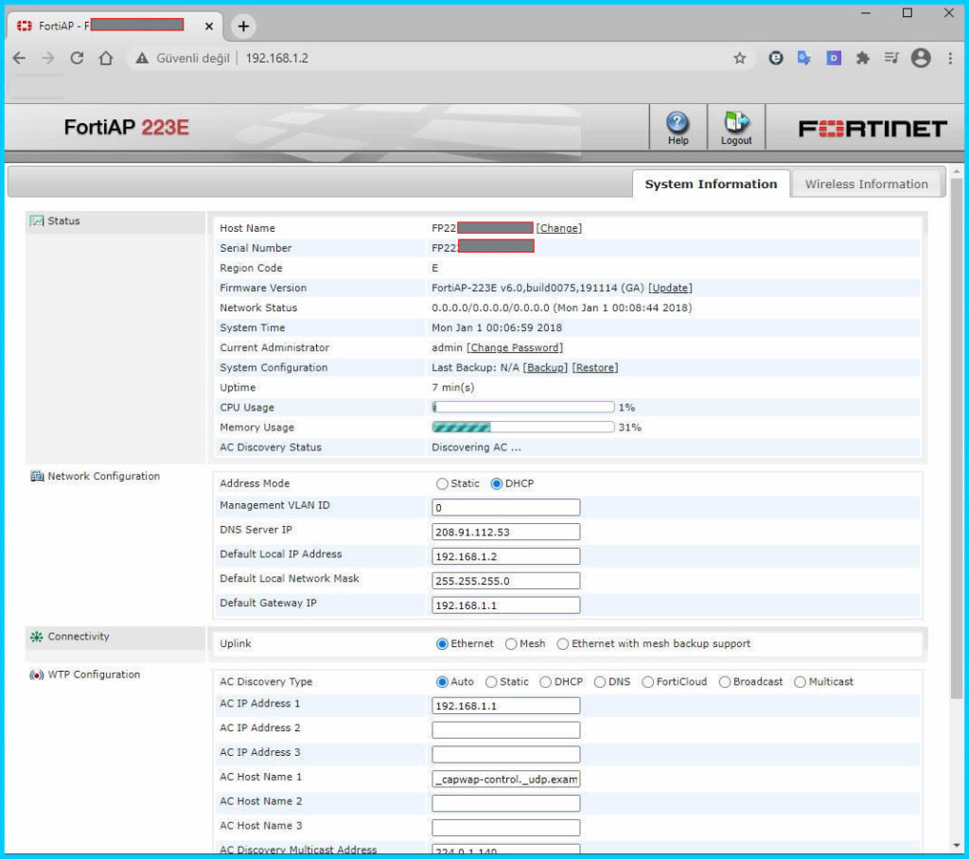Open a new browser tab
This screenshot has width=969, height=859.
(243, 26)
